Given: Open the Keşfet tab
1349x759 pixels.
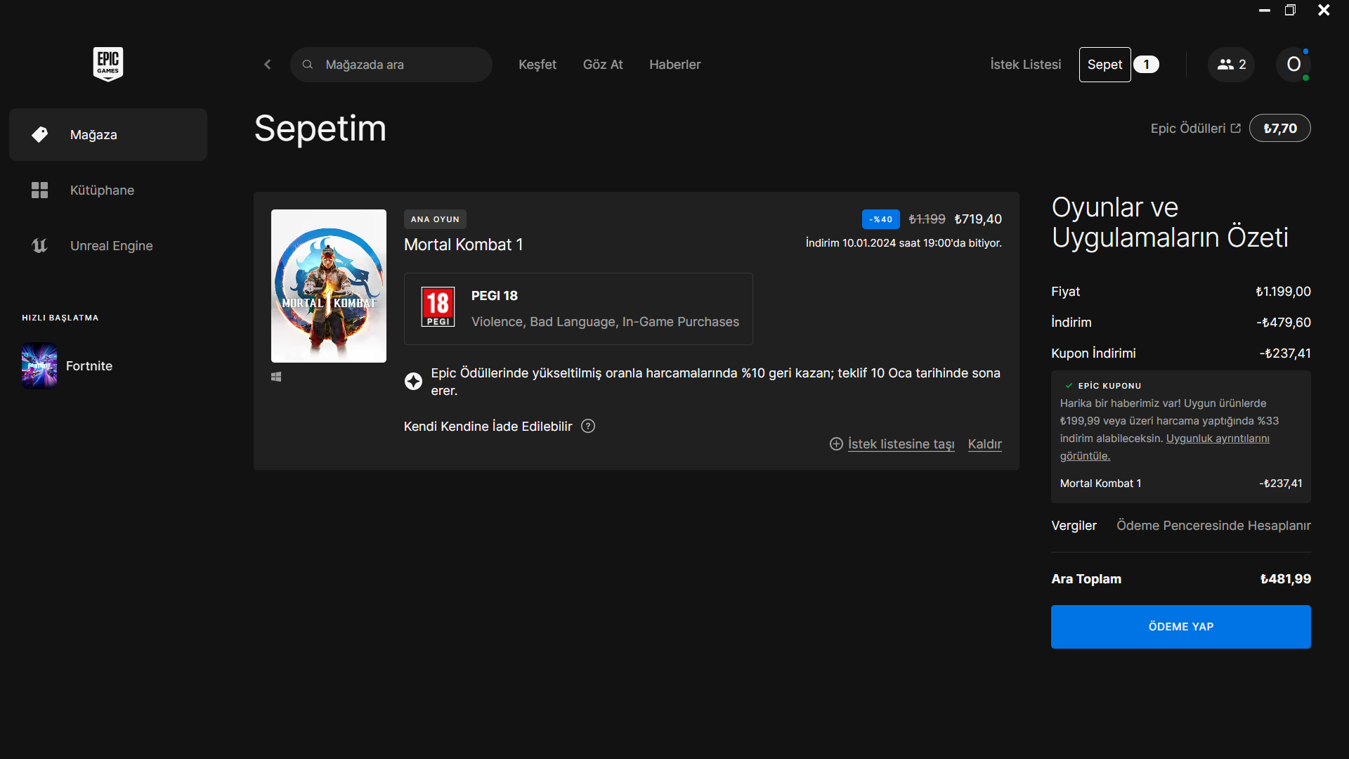Looking at the screenshot, I should (537, 65).
